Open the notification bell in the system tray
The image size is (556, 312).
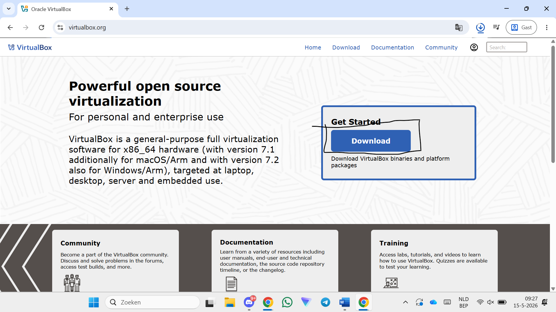(x=545, y=302)
